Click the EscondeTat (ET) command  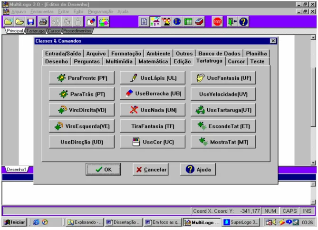223,126
